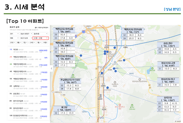Open the 19일 end day dropdown
This screenshot has height=123, width=183.
(45, 43)
